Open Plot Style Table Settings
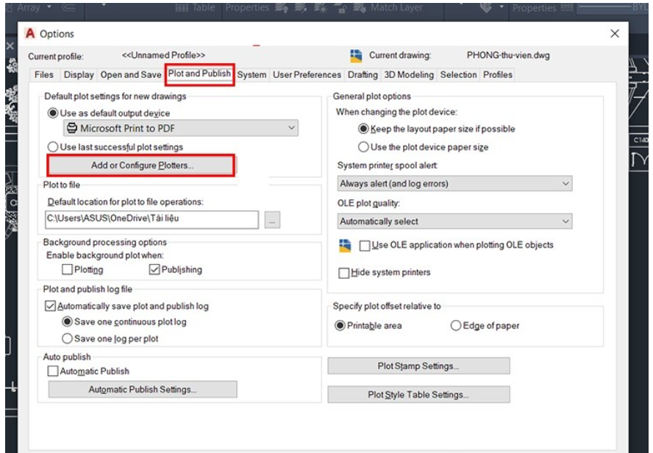653x453 pixels. [x=418, y=395]
